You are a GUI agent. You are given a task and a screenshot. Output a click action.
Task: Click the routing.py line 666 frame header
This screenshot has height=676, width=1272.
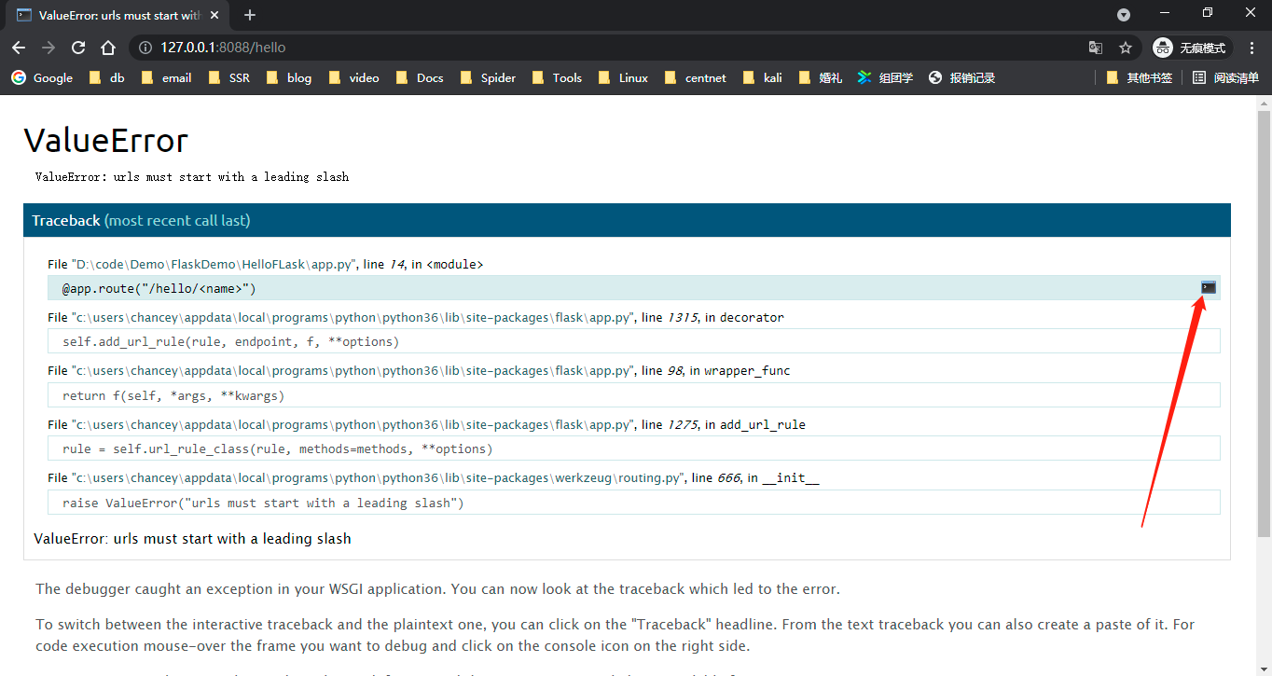434,477
